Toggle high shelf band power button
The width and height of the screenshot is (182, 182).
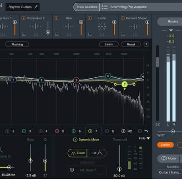click(x=123, y=131)
